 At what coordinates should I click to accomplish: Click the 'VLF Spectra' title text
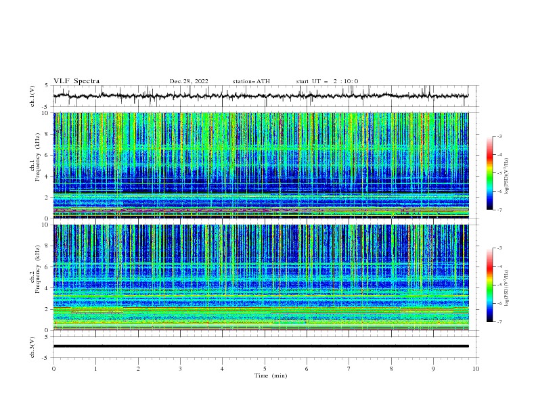pos(76,81)
